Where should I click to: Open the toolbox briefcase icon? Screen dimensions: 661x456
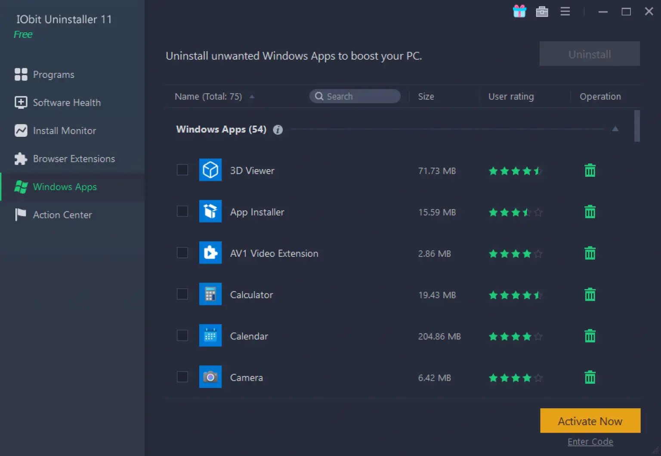542,12
